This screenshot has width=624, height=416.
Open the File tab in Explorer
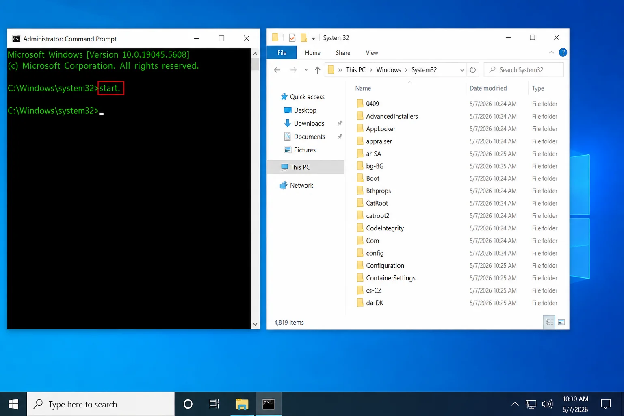[282, 53]
